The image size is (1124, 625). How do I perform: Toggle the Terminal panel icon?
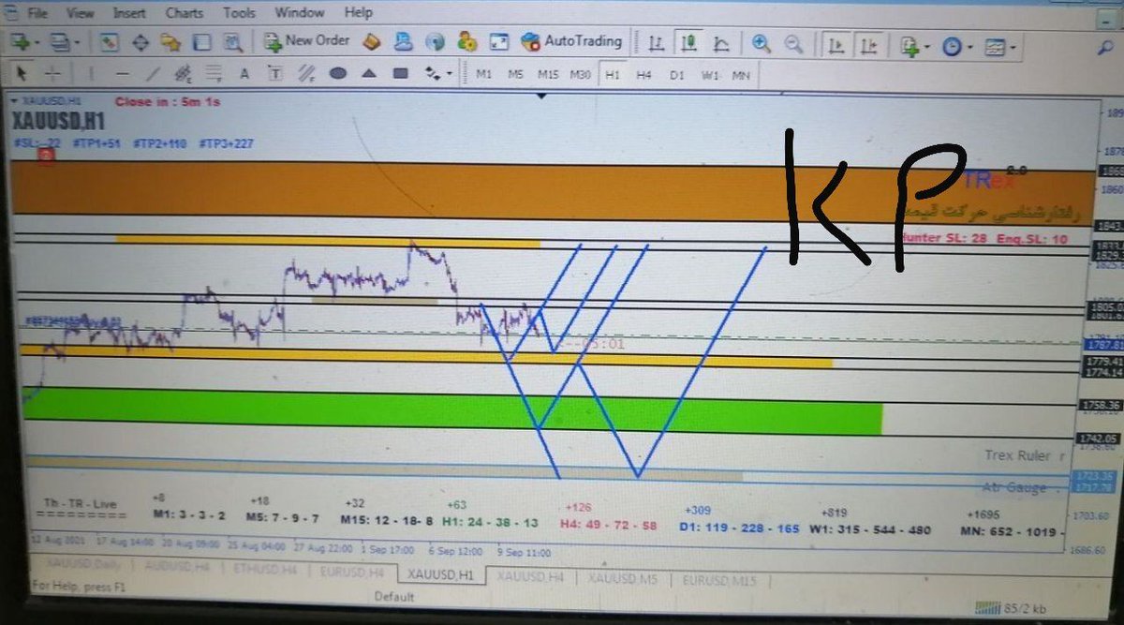point(200,42)
